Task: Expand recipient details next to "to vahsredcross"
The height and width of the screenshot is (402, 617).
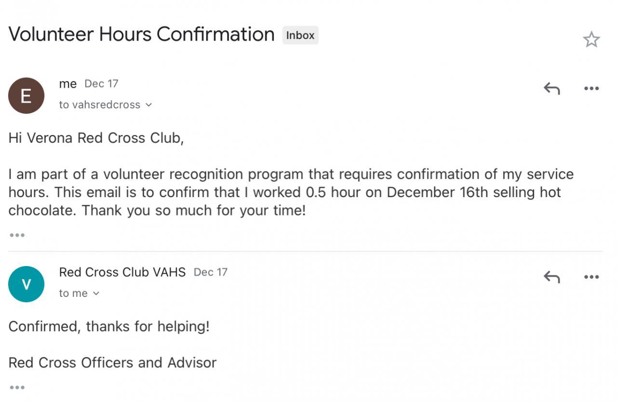Action: click(x=148, y=105)
